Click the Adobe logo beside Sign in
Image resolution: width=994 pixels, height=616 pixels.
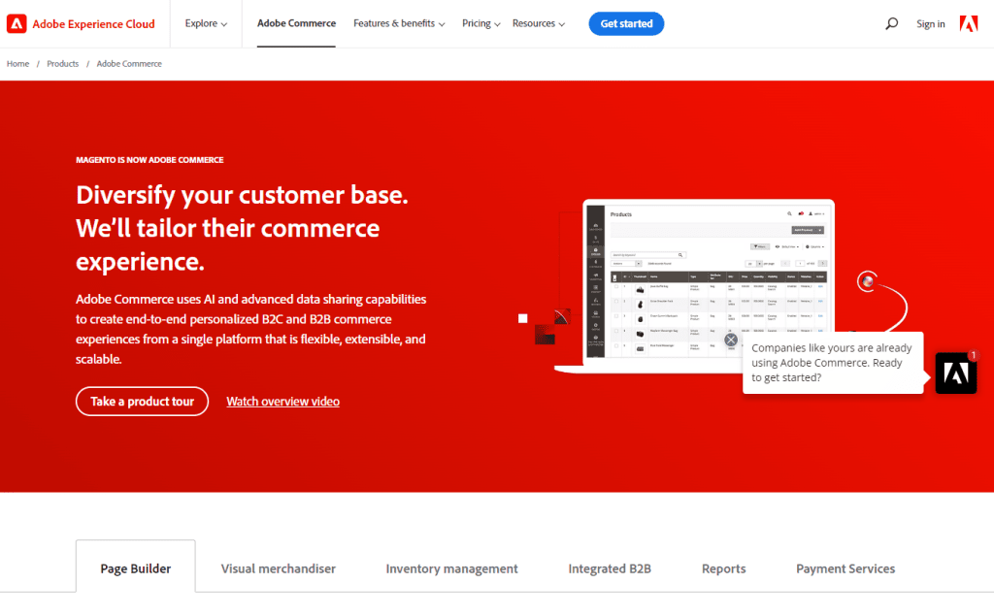coord(969,24)
